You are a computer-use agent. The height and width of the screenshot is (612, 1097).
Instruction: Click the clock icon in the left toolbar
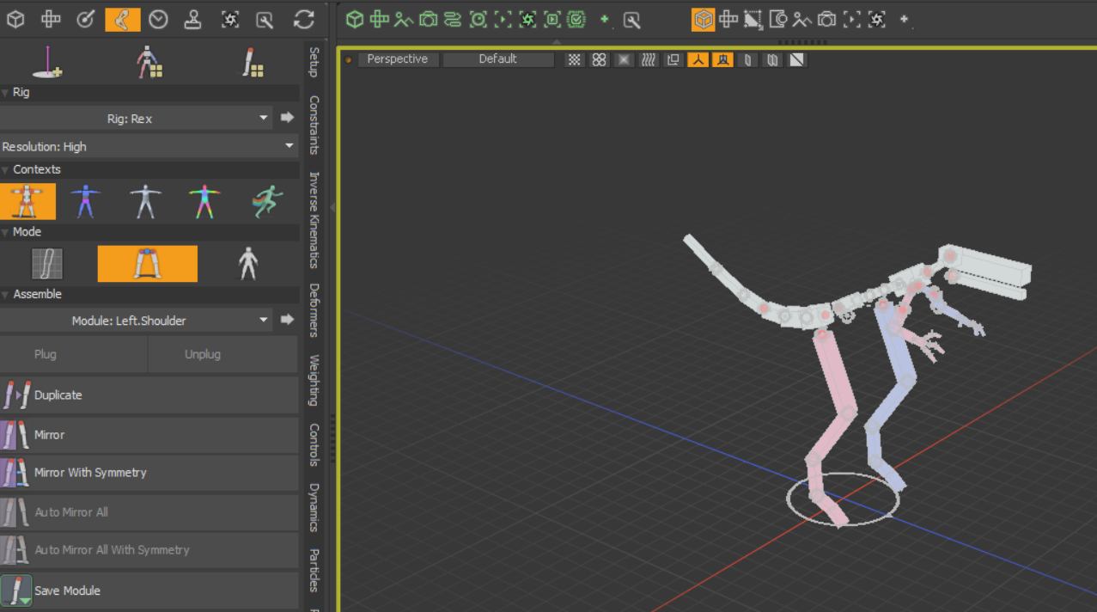click(158, 19)
